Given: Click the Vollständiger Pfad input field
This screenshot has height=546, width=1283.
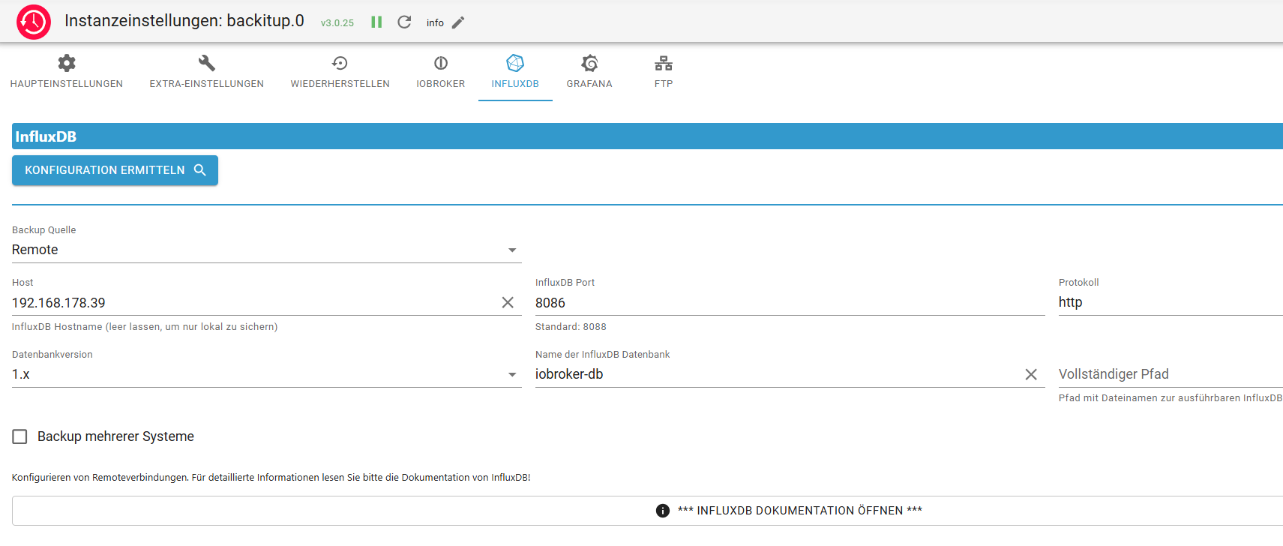Looking at the screenshot, I should coord(1171,374).
